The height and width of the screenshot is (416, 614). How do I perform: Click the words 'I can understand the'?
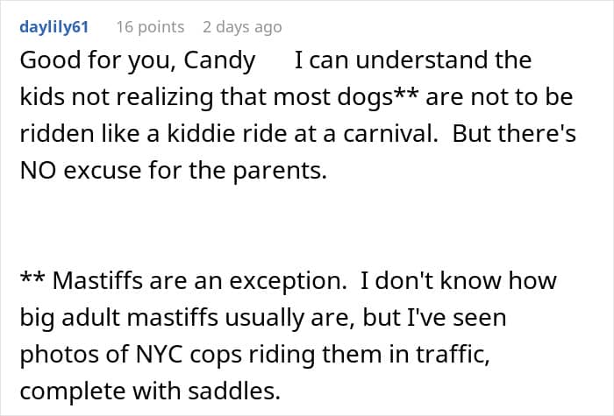click(x=413, y=60)
